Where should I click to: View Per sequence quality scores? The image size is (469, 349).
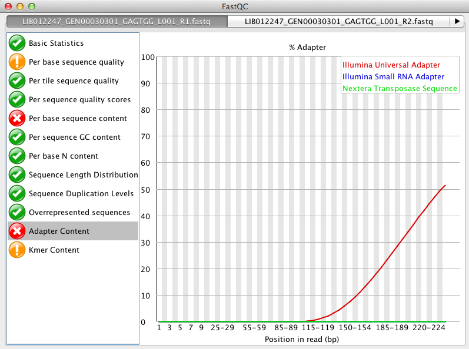[x=73, y=99]
